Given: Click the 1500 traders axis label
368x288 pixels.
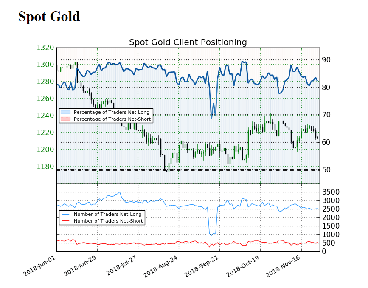Looking at the screenshot, I should (x=331, y=226).
